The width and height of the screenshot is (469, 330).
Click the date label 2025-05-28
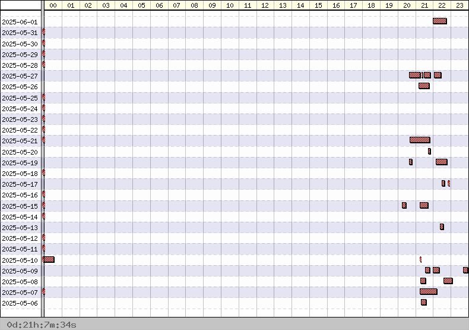pyautogui.click(x=20, y=65)
